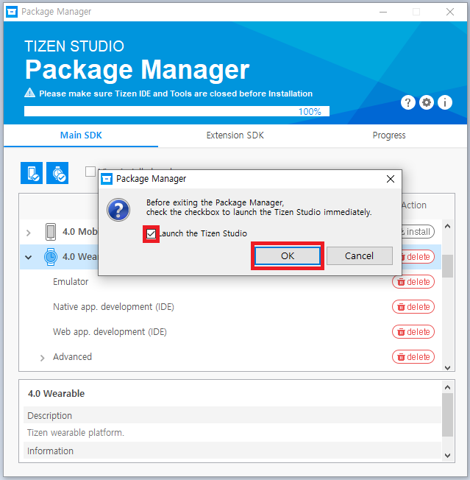Open the Progress tab
470x480 pixels.
point(389,135)
